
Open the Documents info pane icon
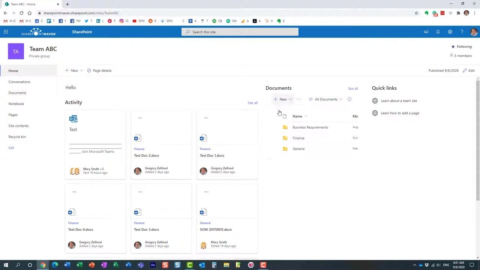point(349,99)
